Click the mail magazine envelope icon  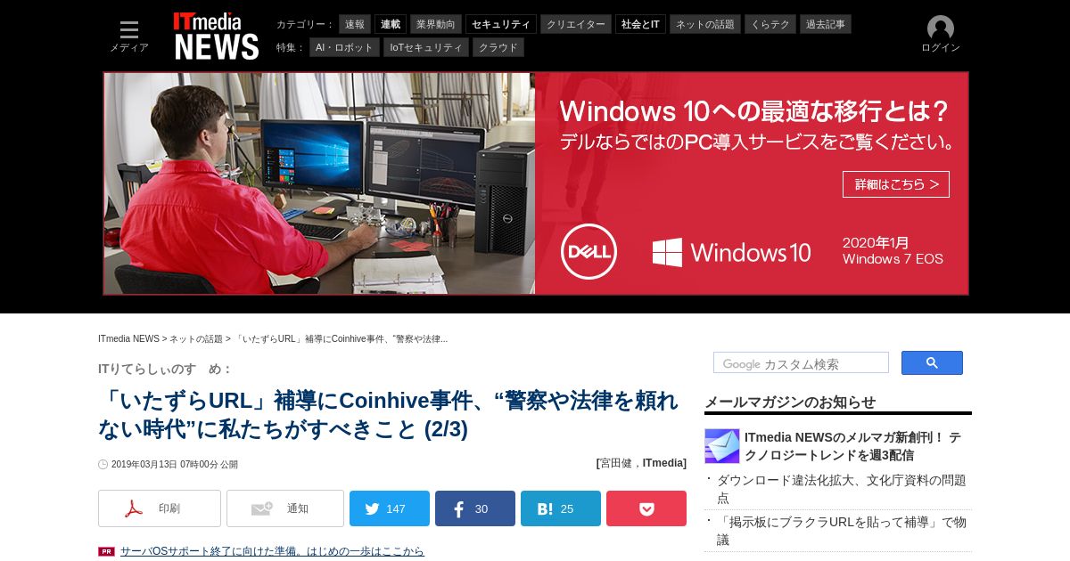click(x=722, y=446)
